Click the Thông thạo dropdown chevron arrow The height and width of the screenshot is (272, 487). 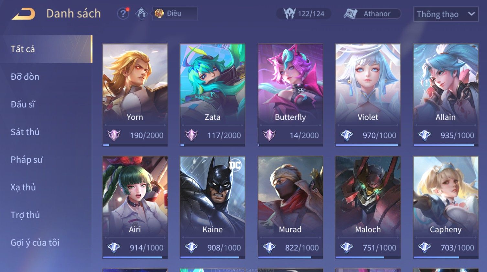coord(471,14)
